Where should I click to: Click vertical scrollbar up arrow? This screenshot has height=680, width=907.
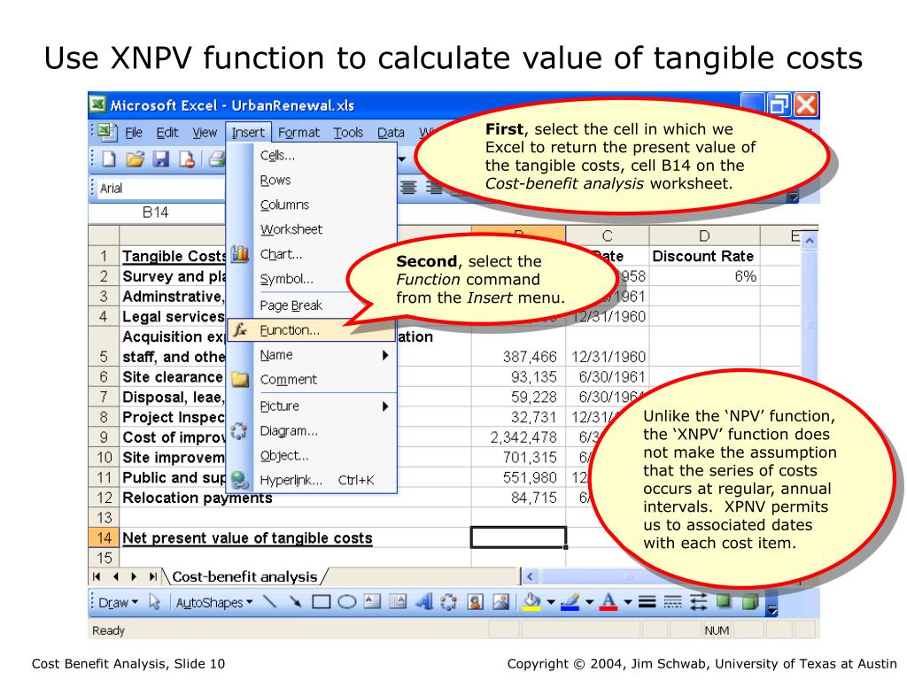pos(810,240)
